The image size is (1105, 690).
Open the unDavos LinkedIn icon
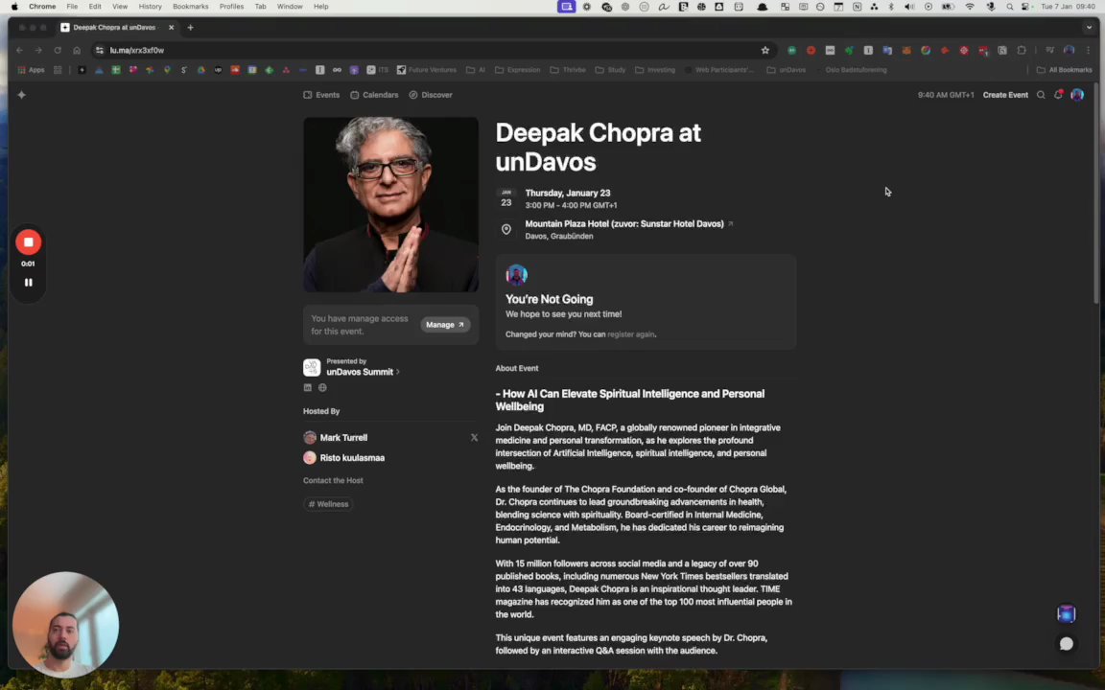[307, 388]
